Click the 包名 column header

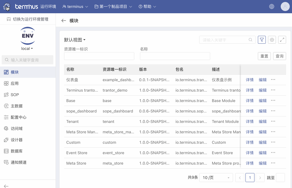179,69
